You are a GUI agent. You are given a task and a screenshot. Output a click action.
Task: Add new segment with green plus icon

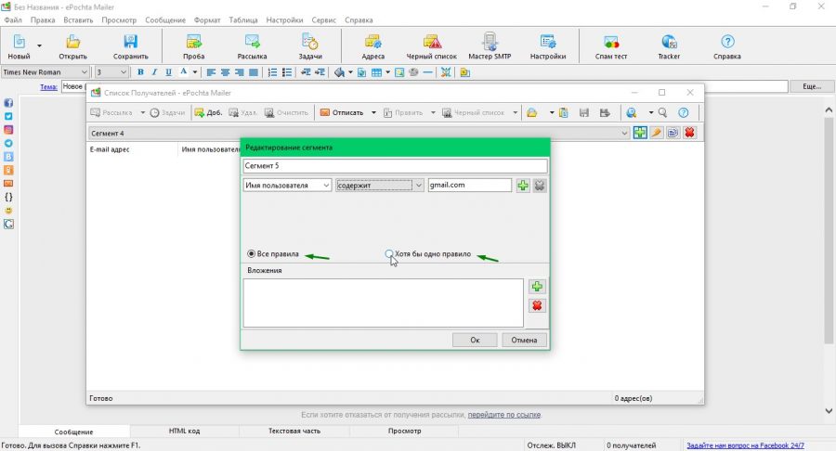640,133
